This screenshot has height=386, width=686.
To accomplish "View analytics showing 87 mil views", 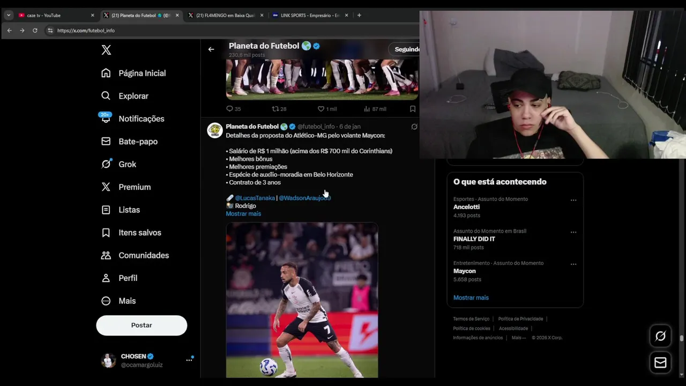I will point(375,109).
